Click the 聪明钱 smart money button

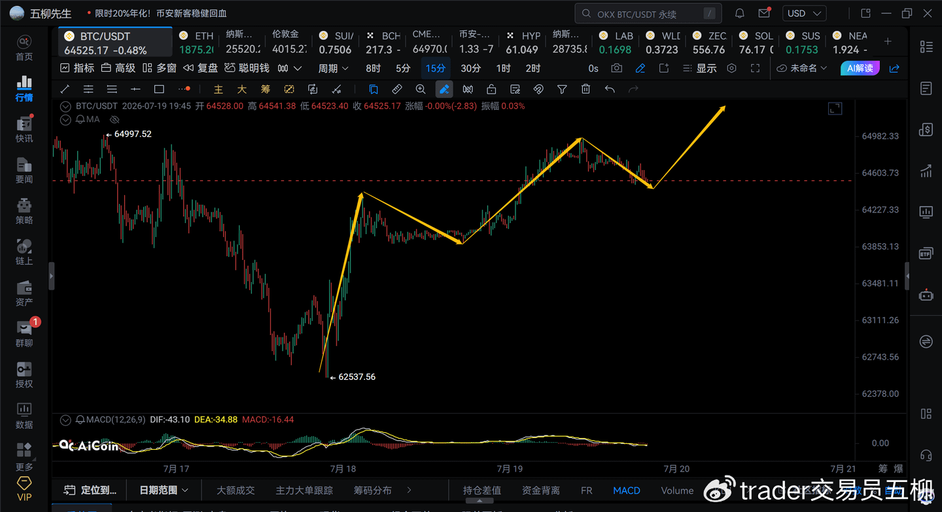pos(247,68)
